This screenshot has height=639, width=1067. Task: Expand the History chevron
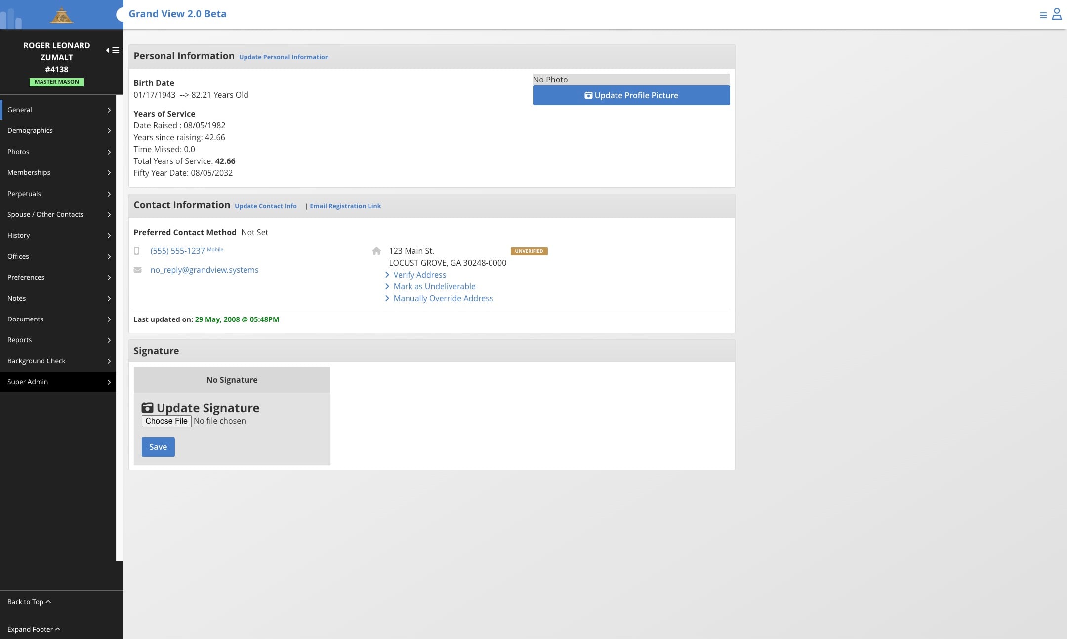(x=109, y=236)
